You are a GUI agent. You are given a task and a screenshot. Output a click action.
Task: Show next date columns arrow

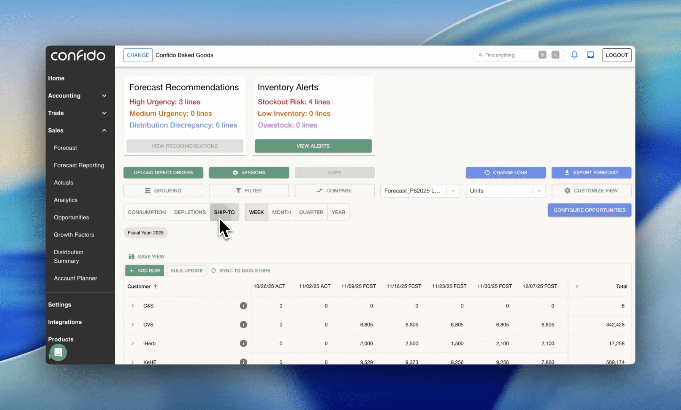pos(577,286)
